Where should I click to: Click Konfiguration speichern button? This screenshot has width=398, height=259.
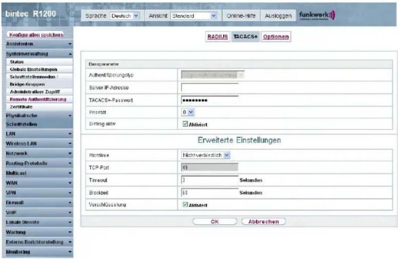point(36,35)
